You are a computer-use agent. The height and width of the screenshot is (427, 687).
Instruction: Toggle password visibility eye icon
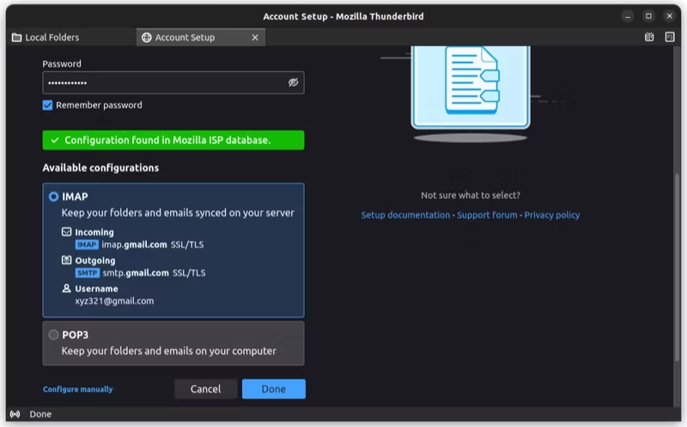click(293, 82)
